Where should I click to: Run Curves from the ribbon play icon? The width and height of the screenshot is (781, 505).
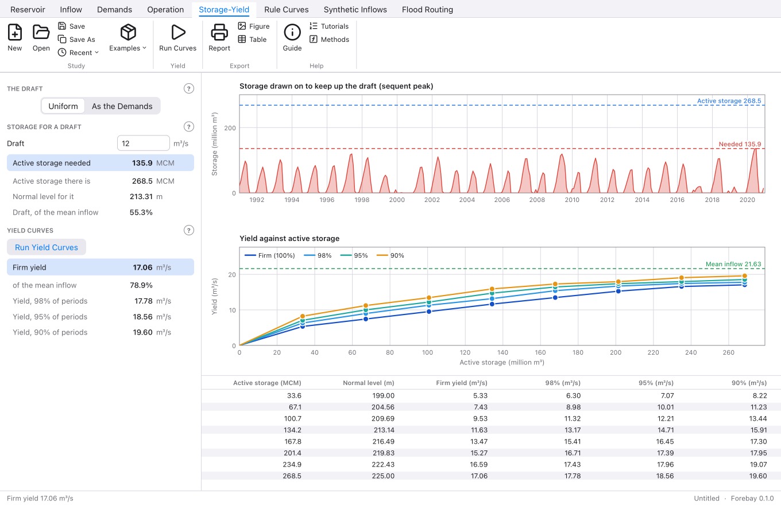(178, 38)
